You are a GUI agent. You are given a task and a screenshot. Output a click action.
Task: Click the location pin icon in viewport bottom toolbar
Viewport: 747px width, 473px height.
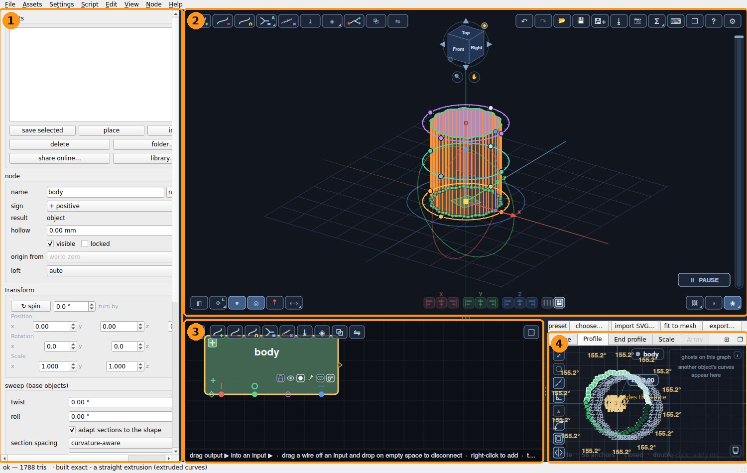point(275,303)
